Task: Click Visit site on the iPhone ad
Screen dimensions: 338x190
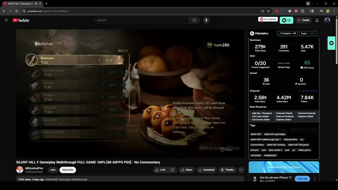Action: click(x=302, y=179)
